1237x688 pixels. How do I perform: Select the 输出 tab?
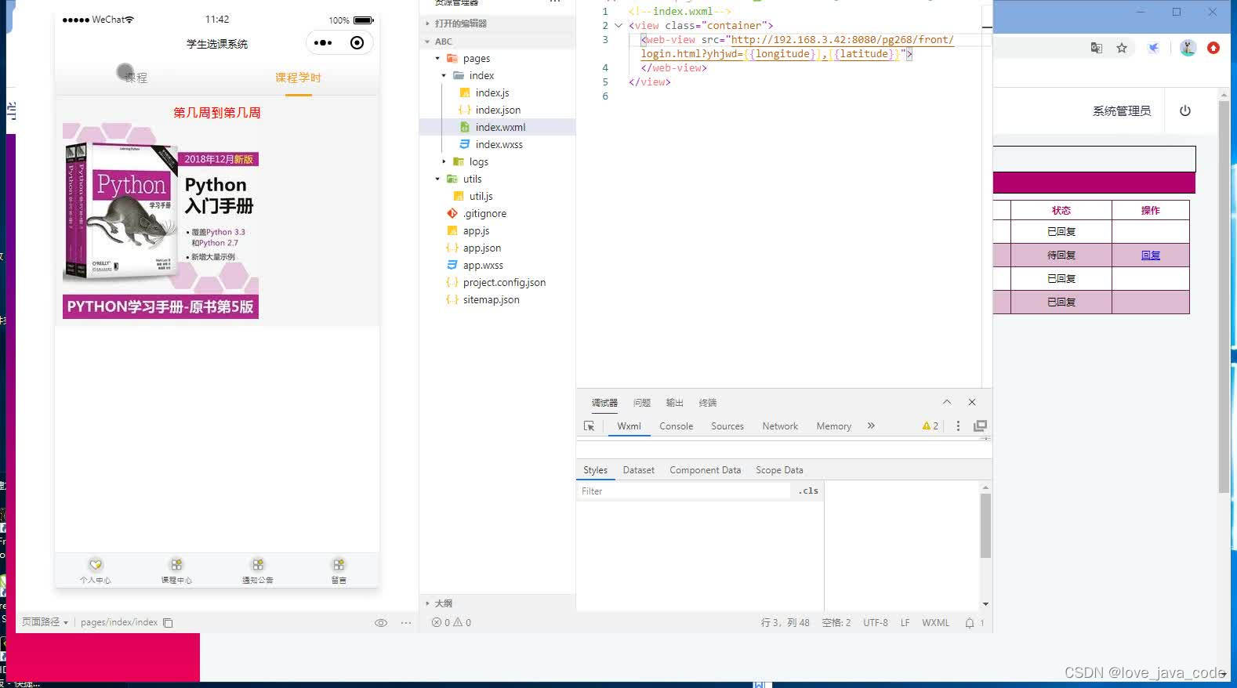click(x=675, y=403)
